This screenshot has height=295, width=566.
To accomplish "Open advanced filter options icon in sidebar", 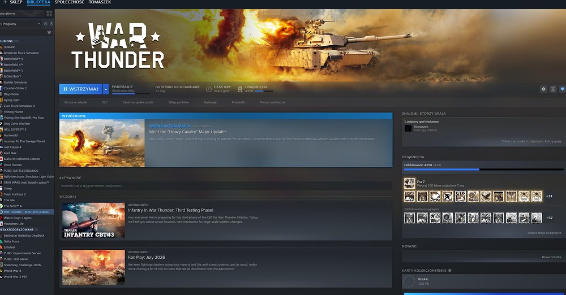I will tap(49, 32).
